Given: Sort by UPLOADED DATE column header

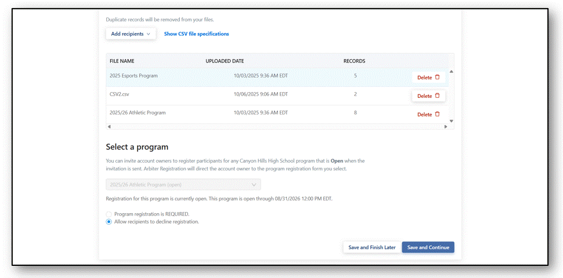Looking at the screenshot, I should [225, 61].
